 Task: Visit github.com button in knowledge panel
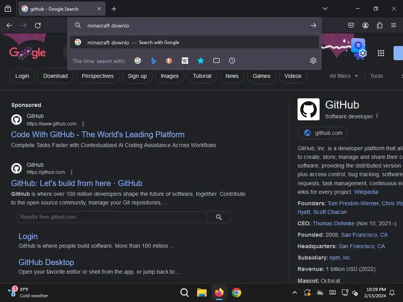tap(323, 133)
